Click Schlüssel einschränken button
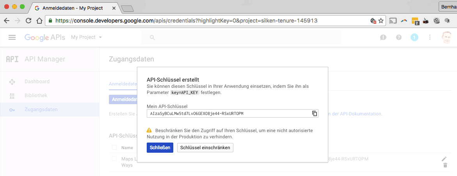Screen dimensions: 457x176 [205, 148]
